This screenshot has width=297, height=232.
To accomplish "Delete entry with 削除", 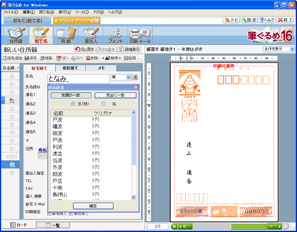I will 92,58.
